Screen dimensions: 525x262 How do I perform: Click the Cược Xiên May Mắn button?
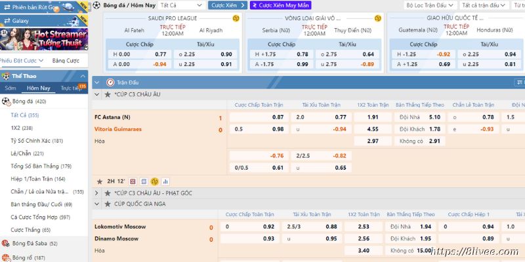tap(280, 5)
